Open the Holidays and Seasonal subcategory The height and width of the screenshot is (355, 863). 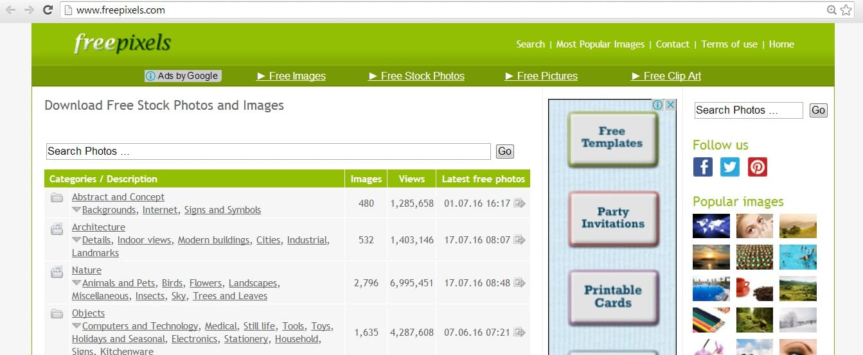(x=118, y=339)
